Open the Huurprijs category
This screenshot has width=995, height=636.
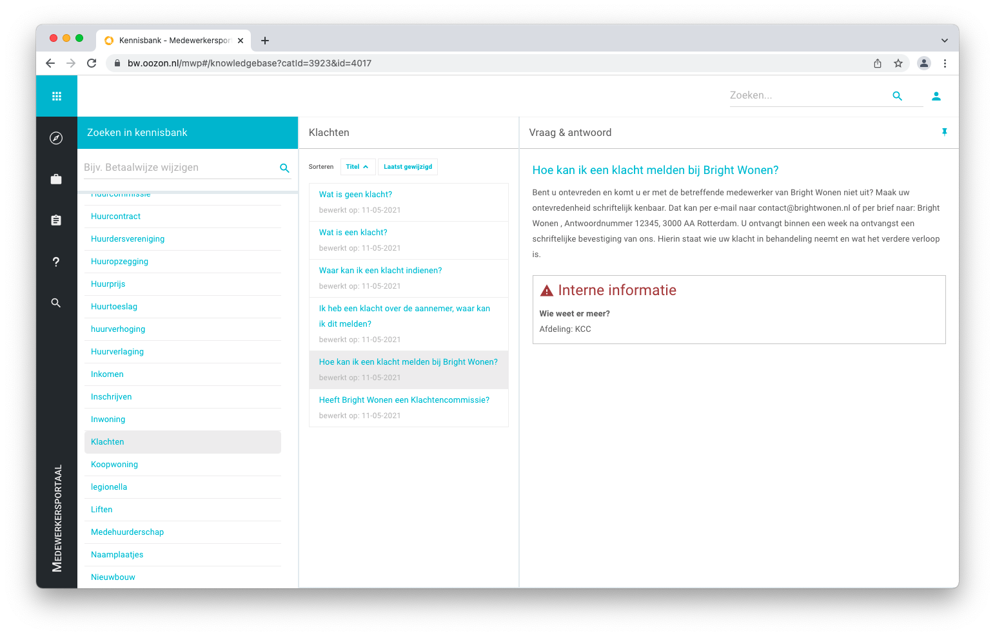pos(182,284)
